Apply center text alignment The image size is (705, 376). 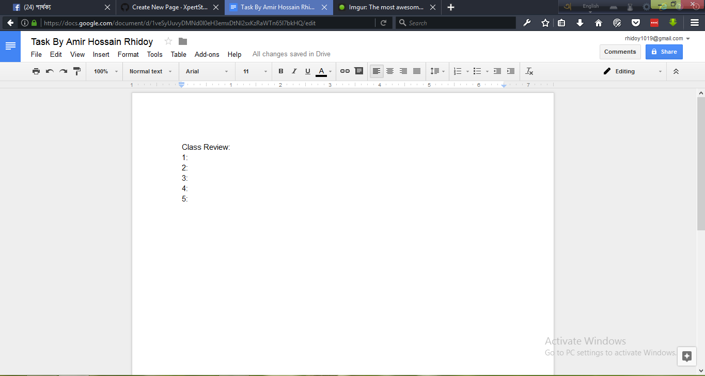point(390,71)
